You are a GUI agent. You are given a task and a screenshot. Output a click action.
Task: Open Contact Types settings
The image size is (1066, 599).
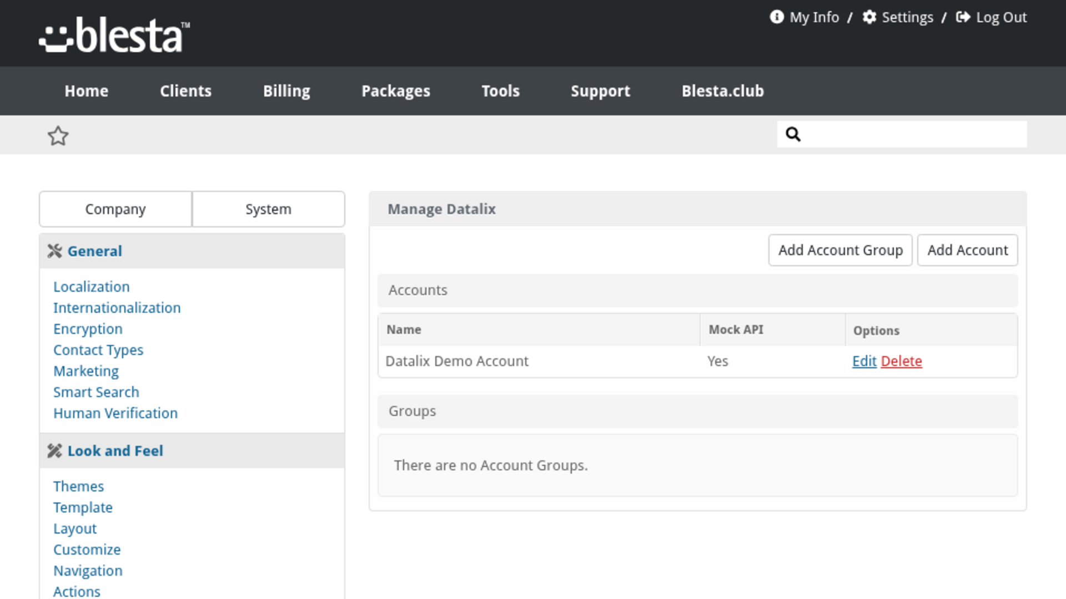98,350
